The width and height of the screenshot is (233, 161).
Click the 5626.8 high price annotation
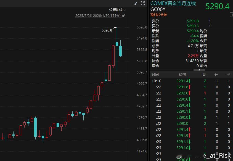coord(106,30)
